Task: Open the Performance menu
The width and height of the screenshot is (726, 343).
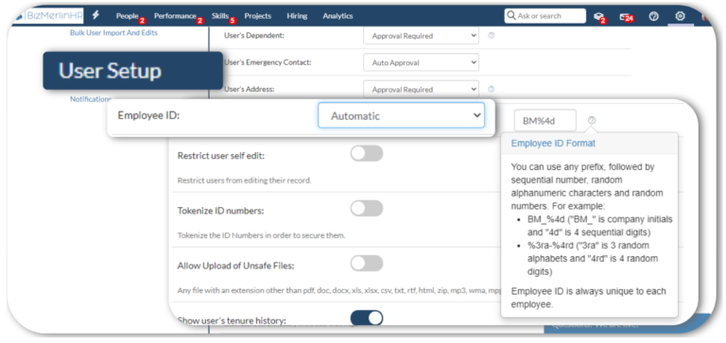Action: pos(175,16)
